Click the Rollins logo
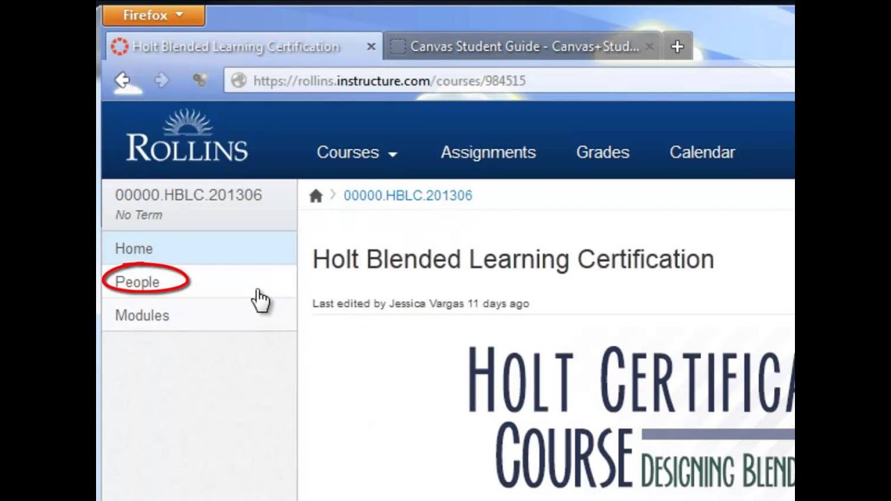The image size is (891, 501). click(x=187, y=135)
